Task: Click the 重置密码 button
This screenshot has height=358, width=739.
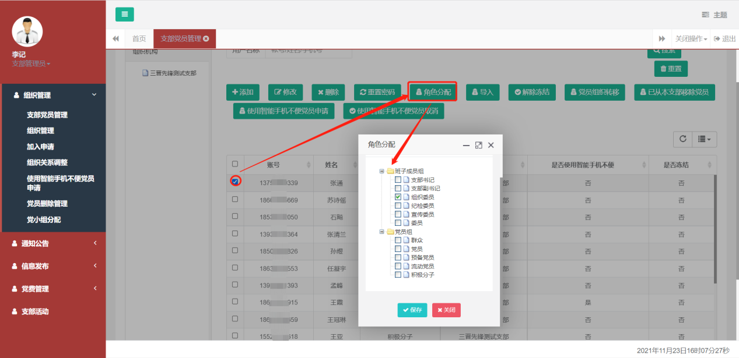Action: point(377,92)
